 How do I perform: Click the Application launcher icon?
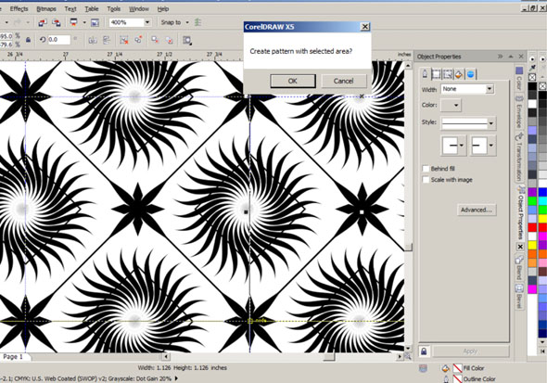pos(73,22)
